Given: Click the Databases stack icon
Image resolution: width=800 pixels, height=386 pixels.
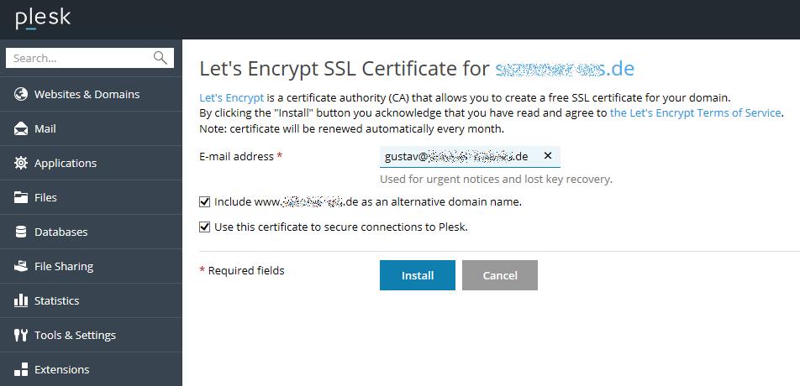Looking at the screenshot, I should tap(21, 232).
